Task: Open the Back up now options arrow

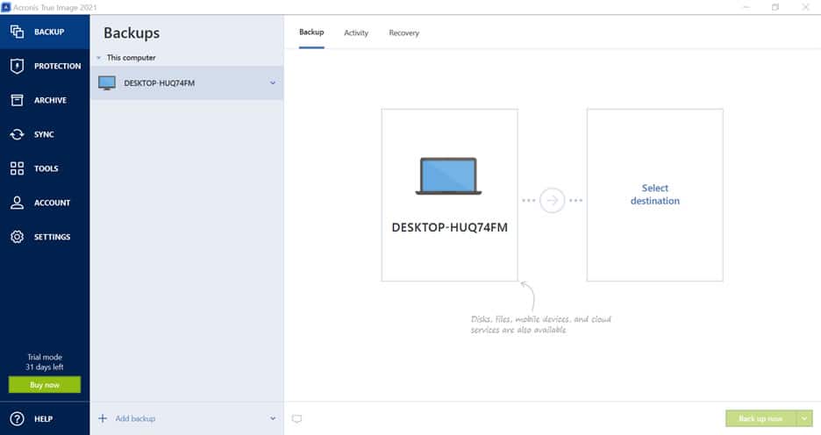Action: tap(804, 418)
